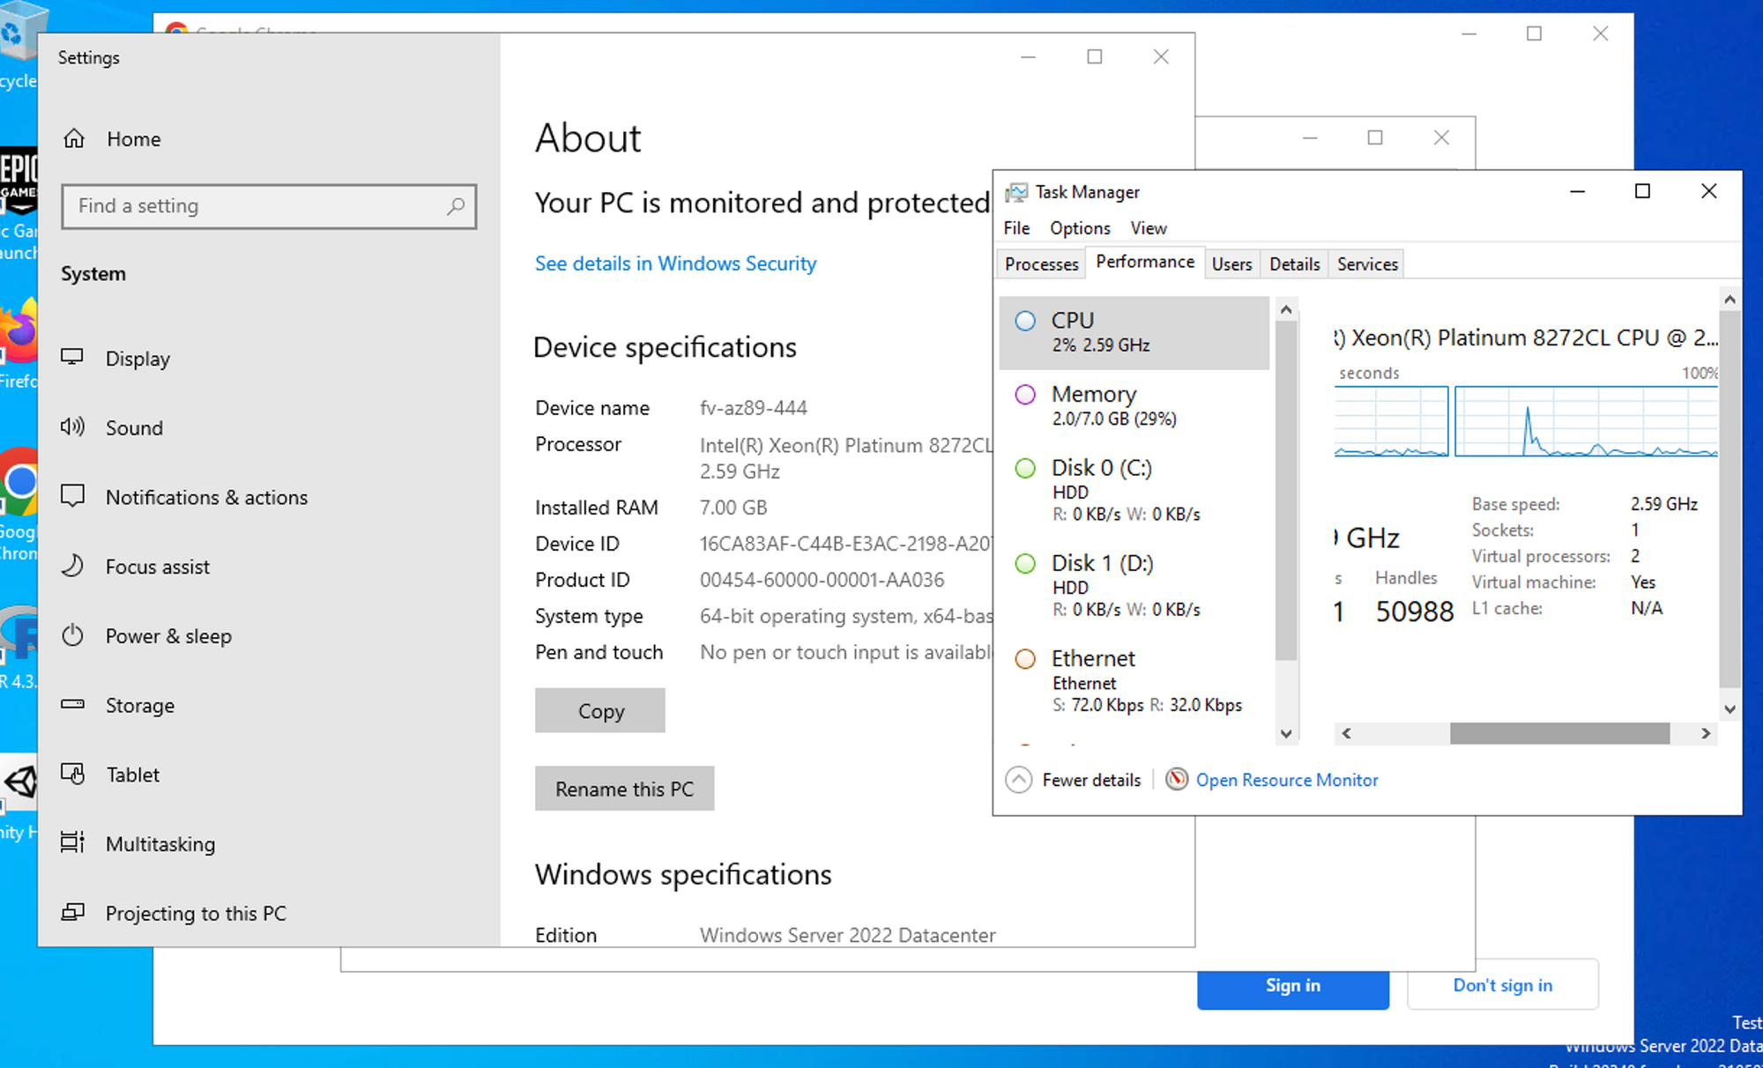Open the View menu in Task Manager

[x=1149, y=228]
